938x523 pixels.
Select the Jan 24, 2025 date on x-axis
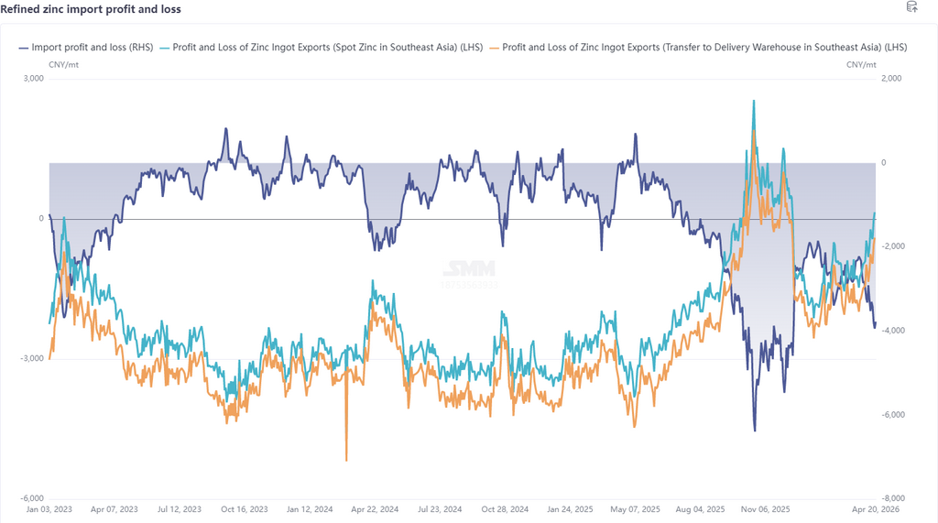tap(572, 508)
